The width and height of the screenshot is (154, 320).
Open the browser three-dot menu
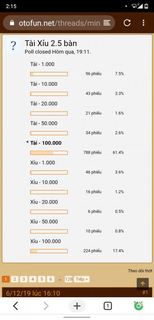point(144,23)
